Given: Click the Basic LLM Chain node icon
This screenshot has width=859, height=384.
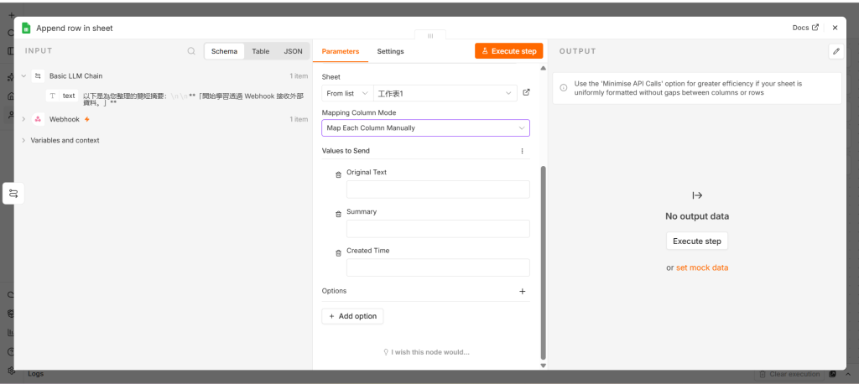Looking at the screenshot, I should point(38,75).
